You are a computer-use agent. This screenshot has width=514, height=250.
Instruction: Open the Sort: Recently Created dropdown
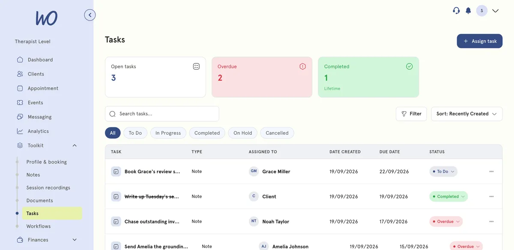466,114
